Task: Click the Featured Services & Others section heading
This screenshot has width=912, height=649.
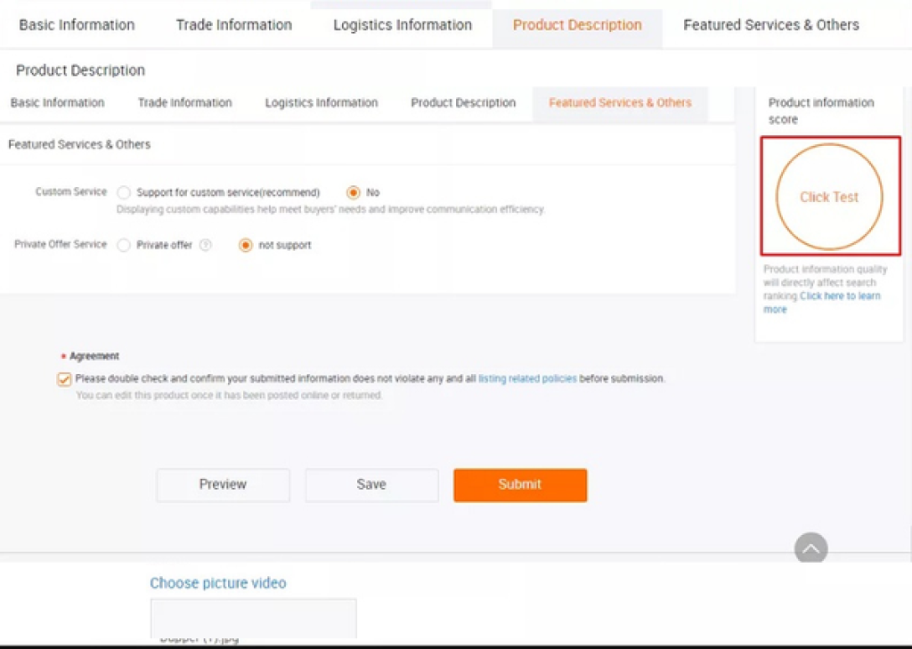Action: (79, 144)
